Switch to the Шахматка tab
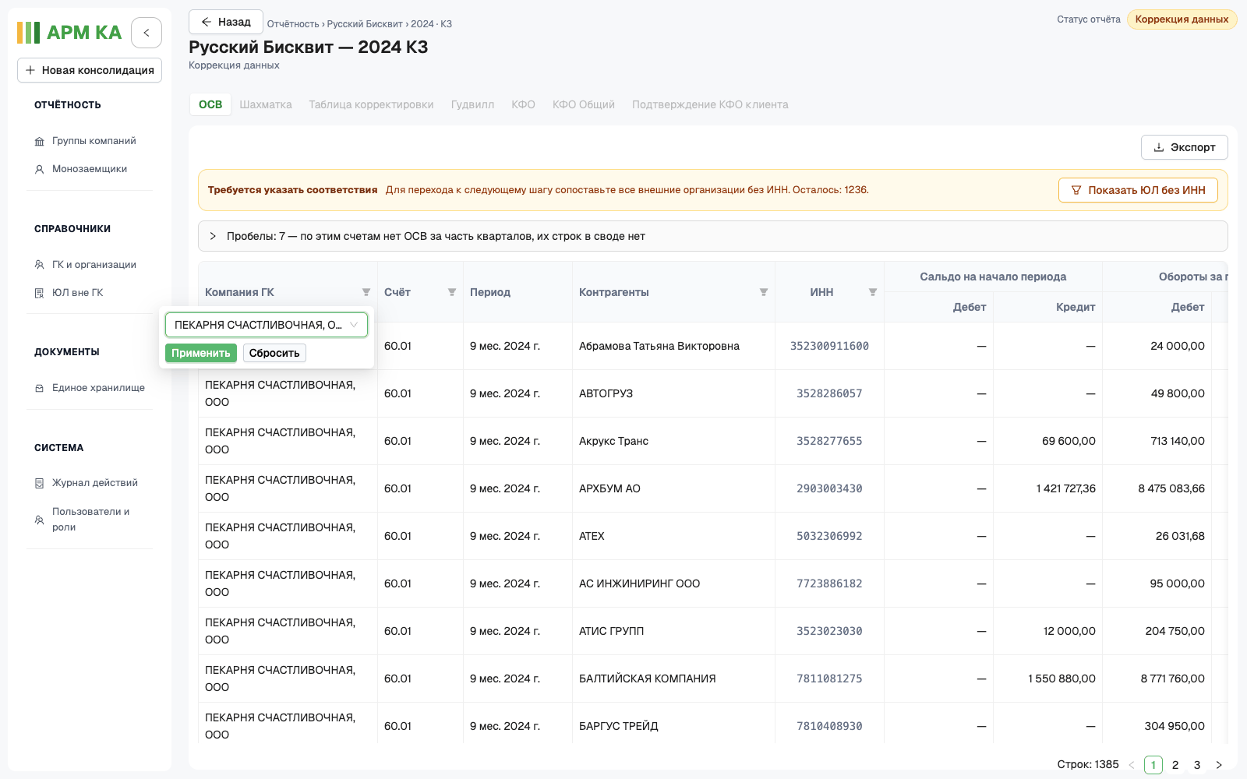The height and width of the screenshot is (779, 1247). 266,104
